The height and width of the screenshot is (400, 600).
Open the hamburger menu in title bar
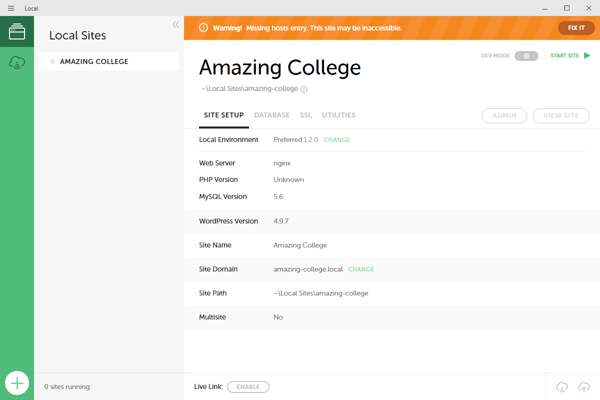tap(11, 8)
